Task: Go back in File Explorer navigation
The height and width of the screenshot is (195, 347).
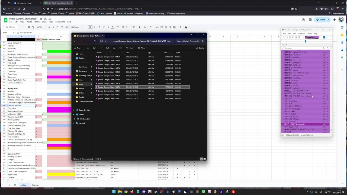Action: [x=75, y=41]
